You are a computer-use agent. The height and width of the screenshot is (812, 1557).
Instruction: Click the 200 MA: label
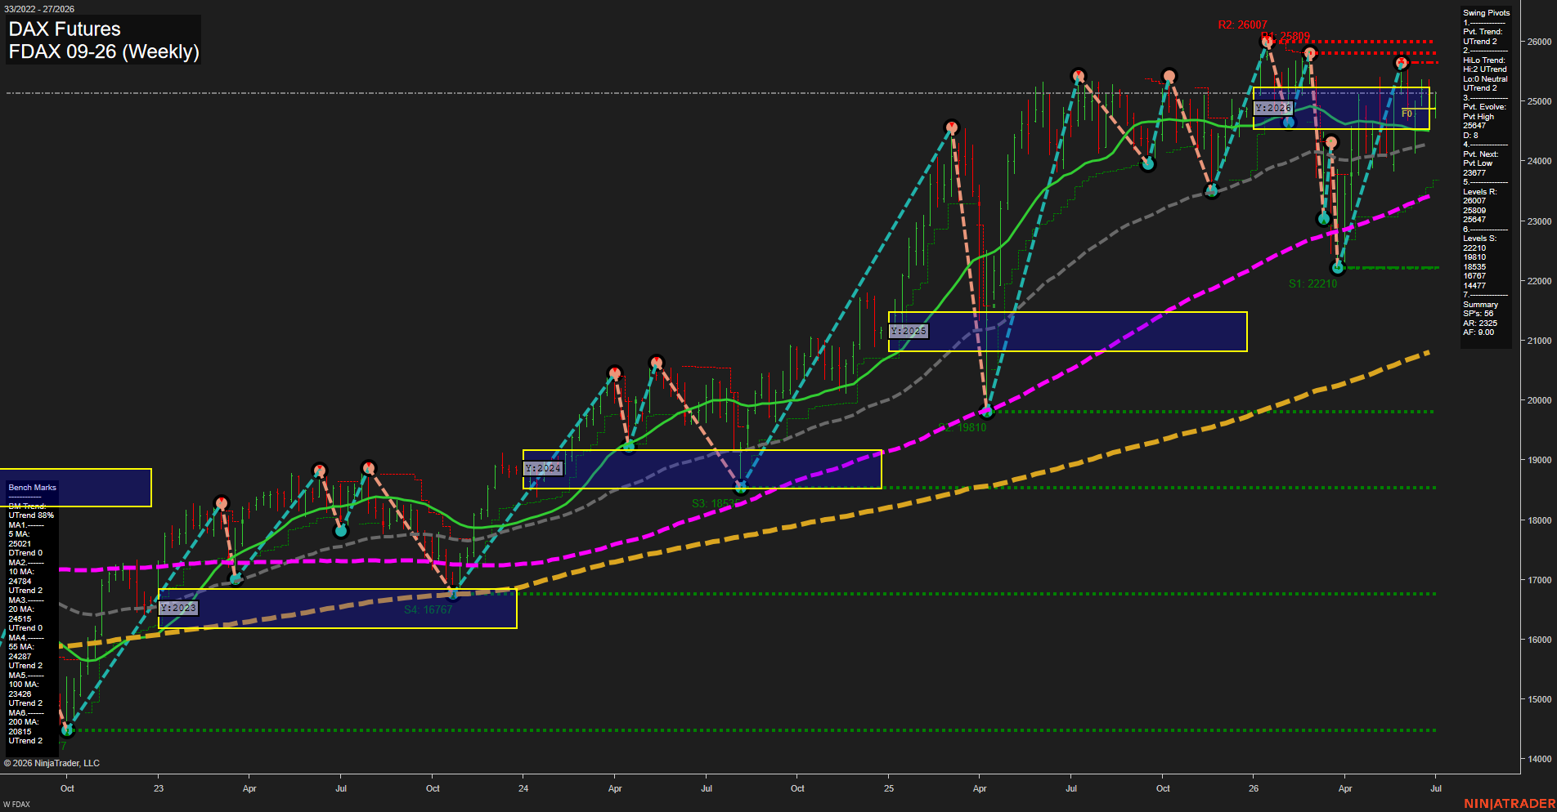pyautogui.click(x=23, y=722)
